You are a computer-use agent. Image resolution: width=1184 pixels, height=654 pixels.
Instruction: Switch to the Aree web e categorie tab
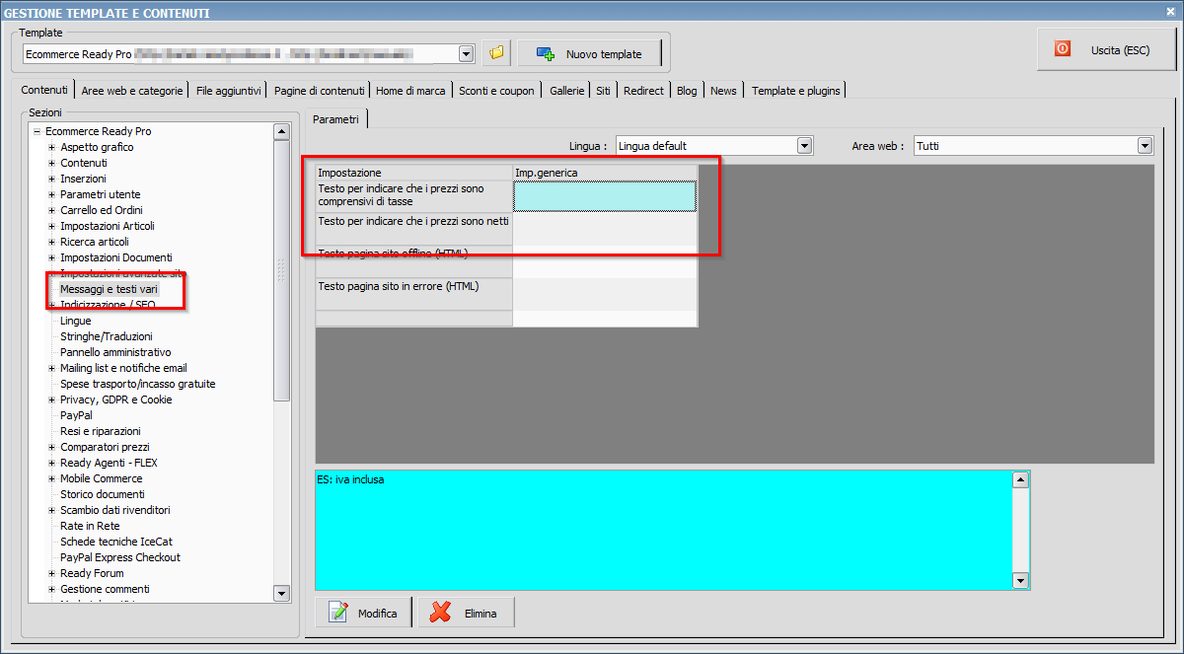tap(132, 90)
